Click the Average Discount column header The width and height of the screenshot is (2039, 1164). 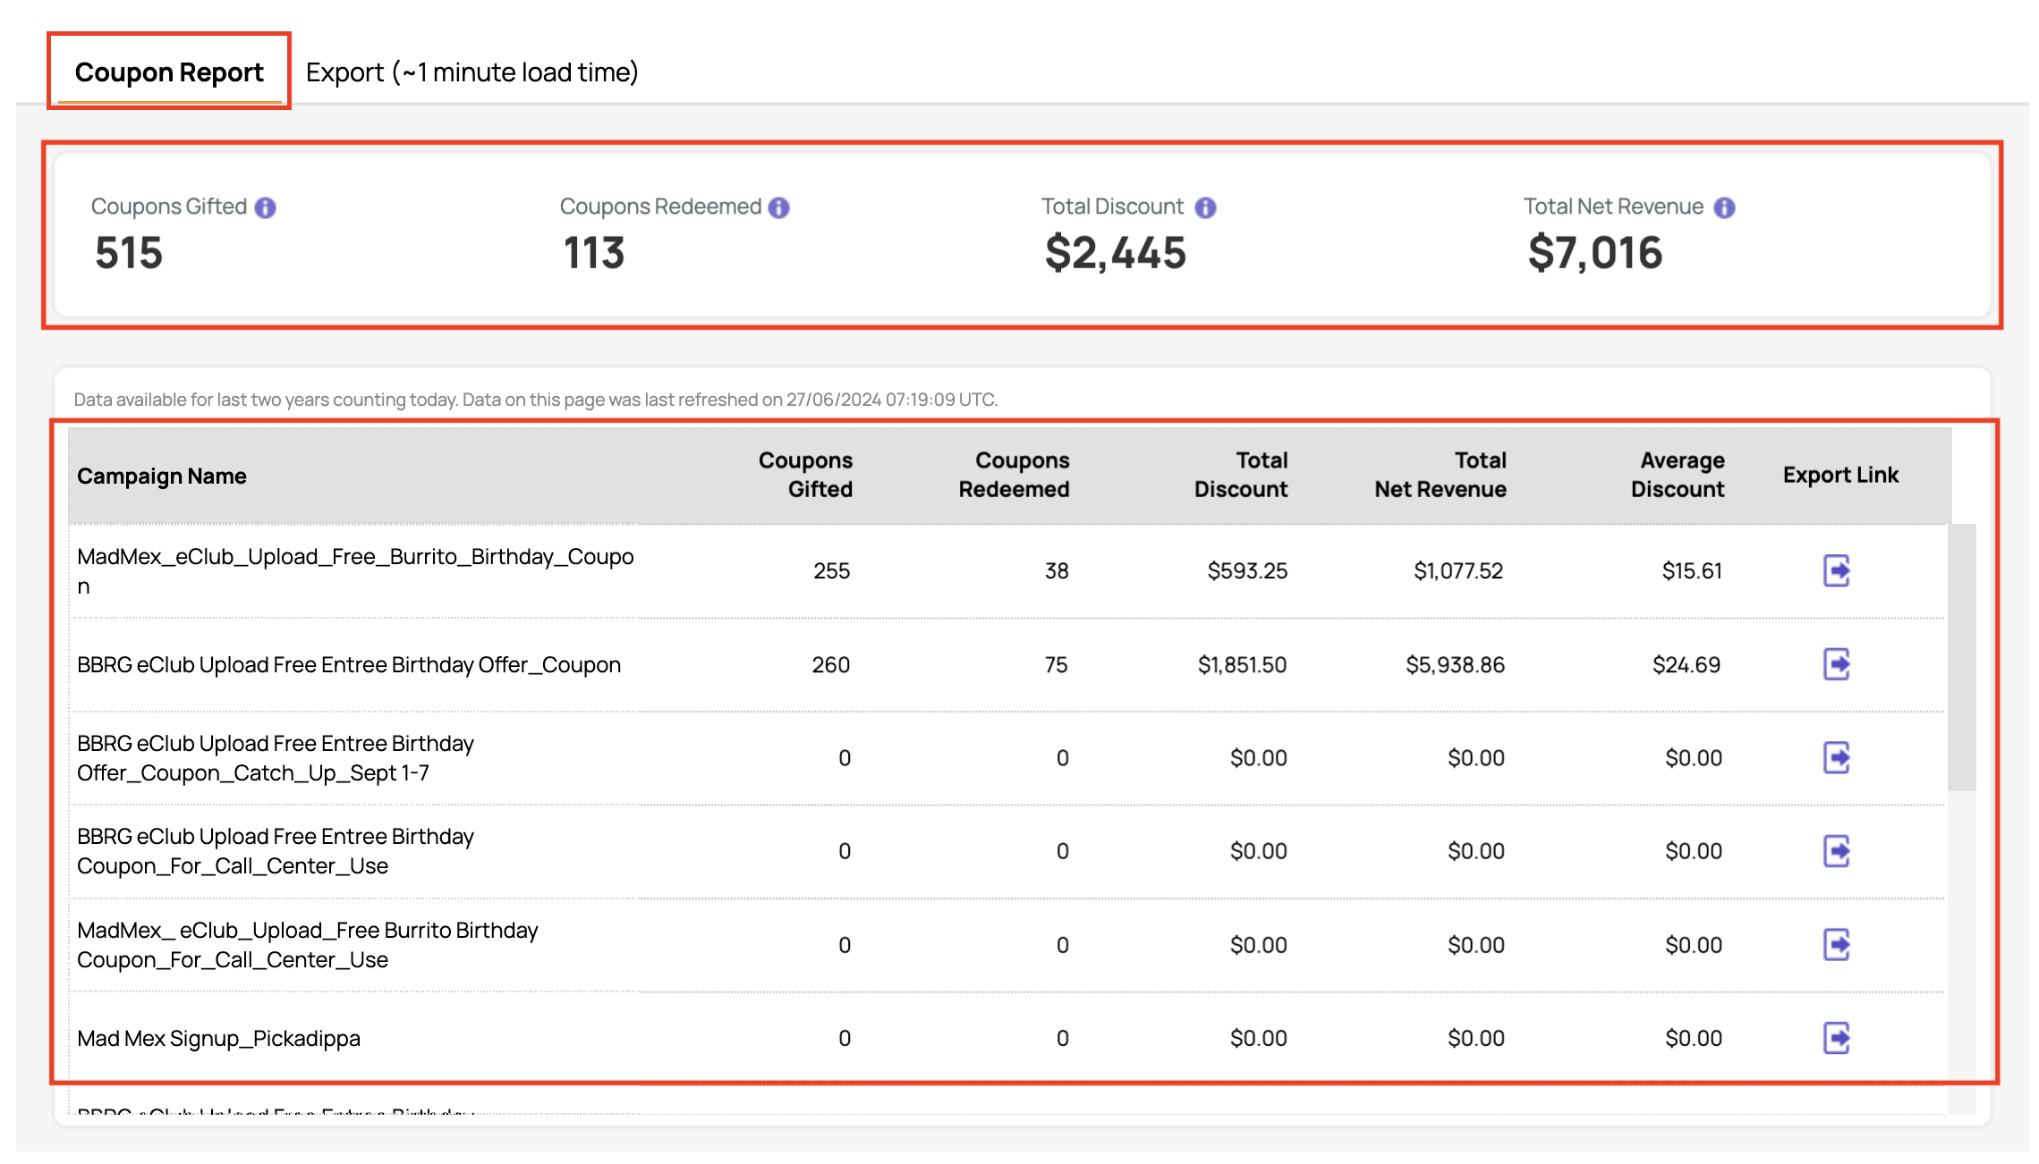[1678, 475]
